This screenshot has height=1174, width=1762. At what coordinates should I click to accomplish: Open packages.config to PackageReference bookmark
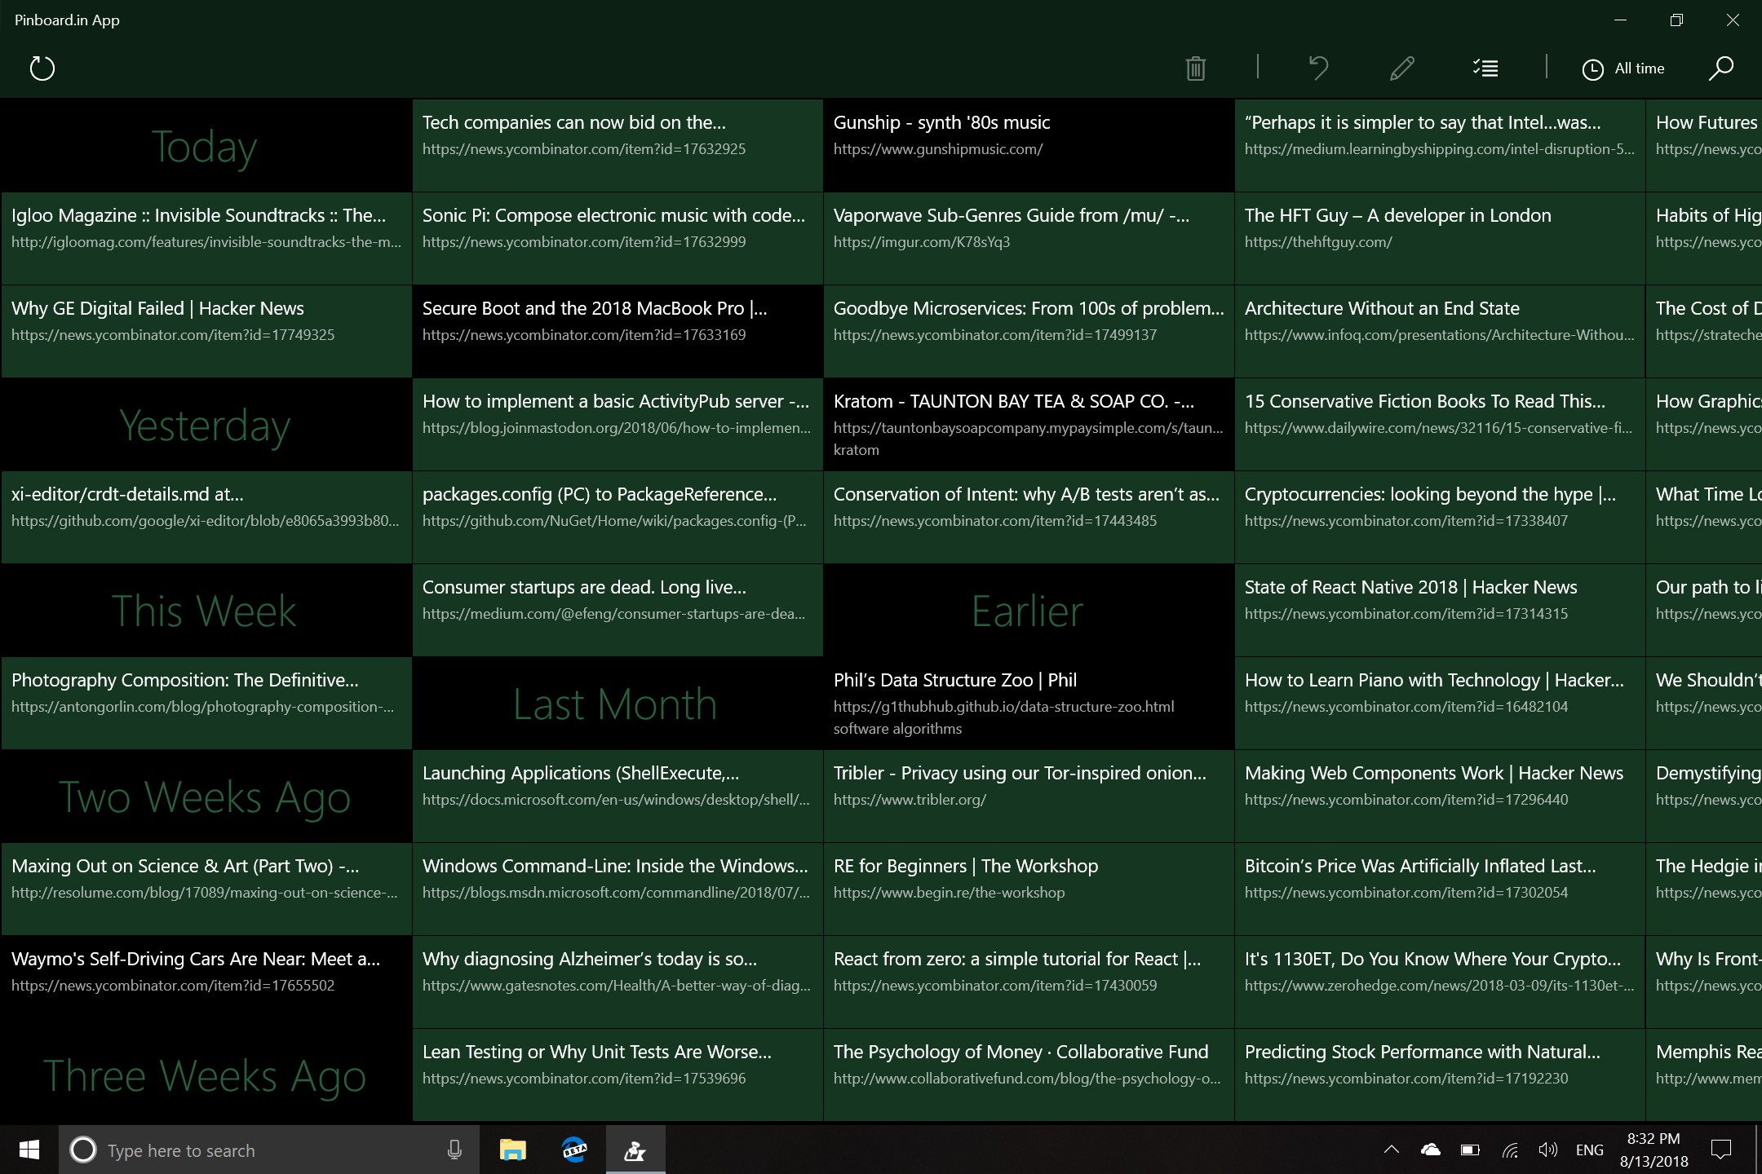pyautogui.click(x=617, y=518)
